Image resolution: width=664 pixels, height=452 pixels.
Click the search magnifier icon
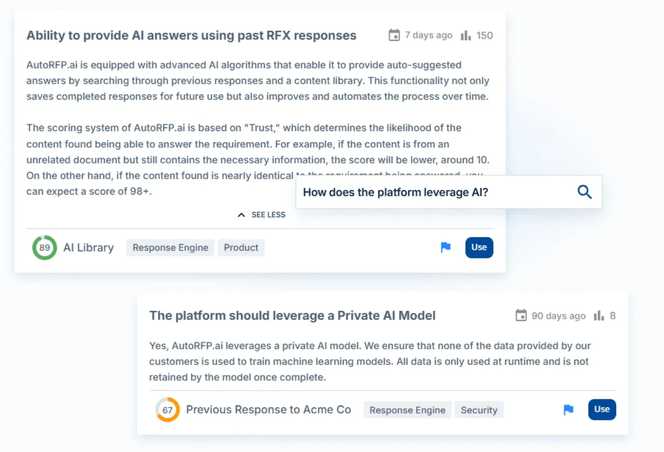coord(584,192)
